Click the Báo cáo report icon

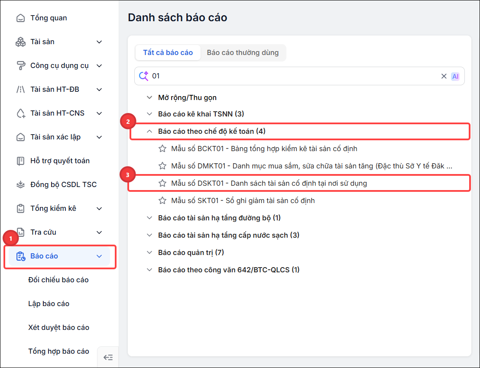point(21,256)
